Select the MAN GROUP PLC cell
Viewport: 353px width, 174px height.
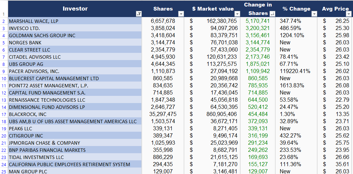(75, 172)
